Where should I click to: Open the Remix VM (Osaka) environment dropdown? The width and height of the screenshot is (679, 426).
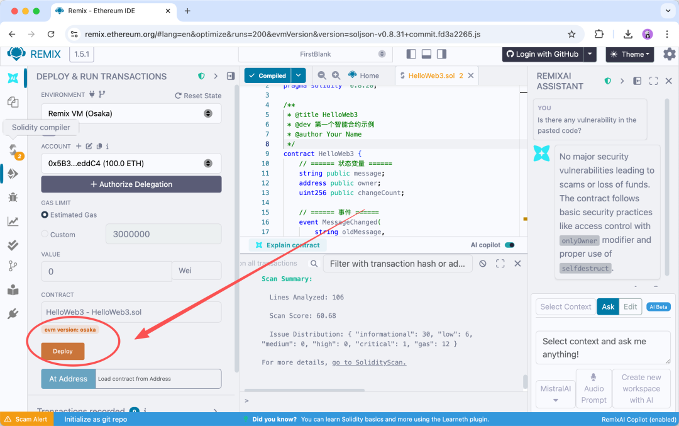click(131, 113)
